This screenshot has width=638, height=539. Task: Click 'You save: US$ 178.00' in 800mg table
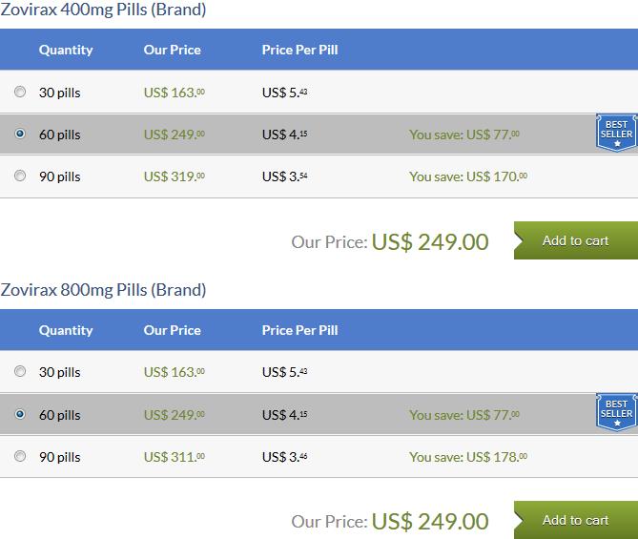[468, 457]
